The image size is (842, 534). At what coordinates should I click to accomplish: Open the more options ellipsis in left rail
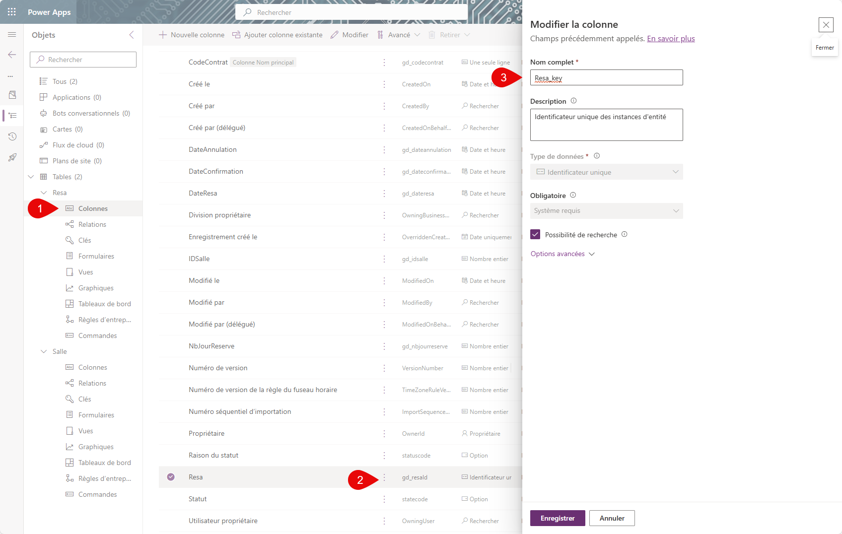10,76
